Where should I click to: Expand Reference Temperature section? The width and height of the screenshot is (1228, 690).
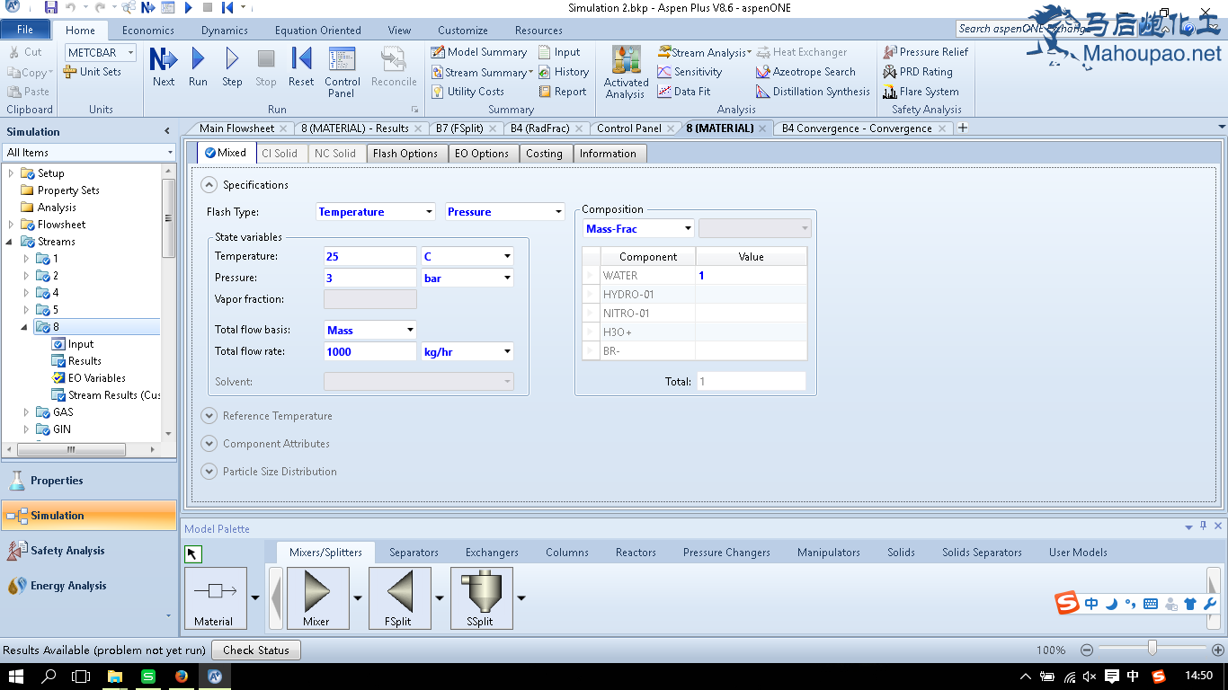point(209,416)
